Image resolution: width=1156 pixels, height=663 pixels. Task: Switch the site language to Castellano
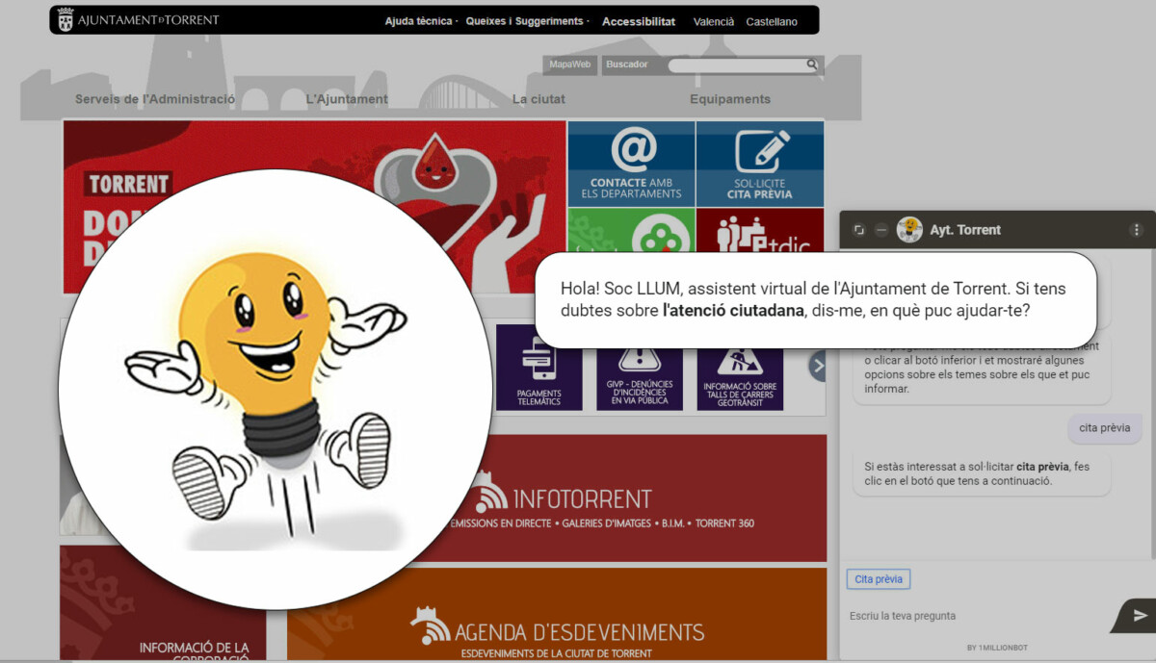(772, 21)
